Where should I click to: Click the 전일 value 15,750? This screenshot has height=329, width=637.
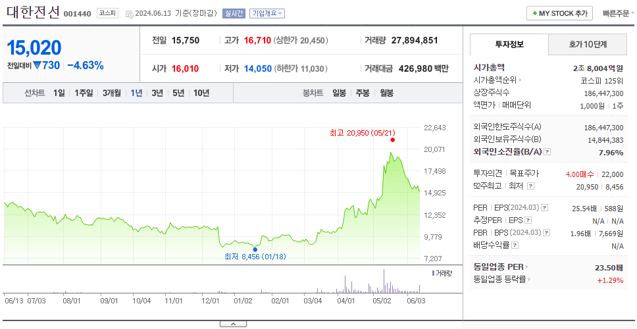(186, 41)
